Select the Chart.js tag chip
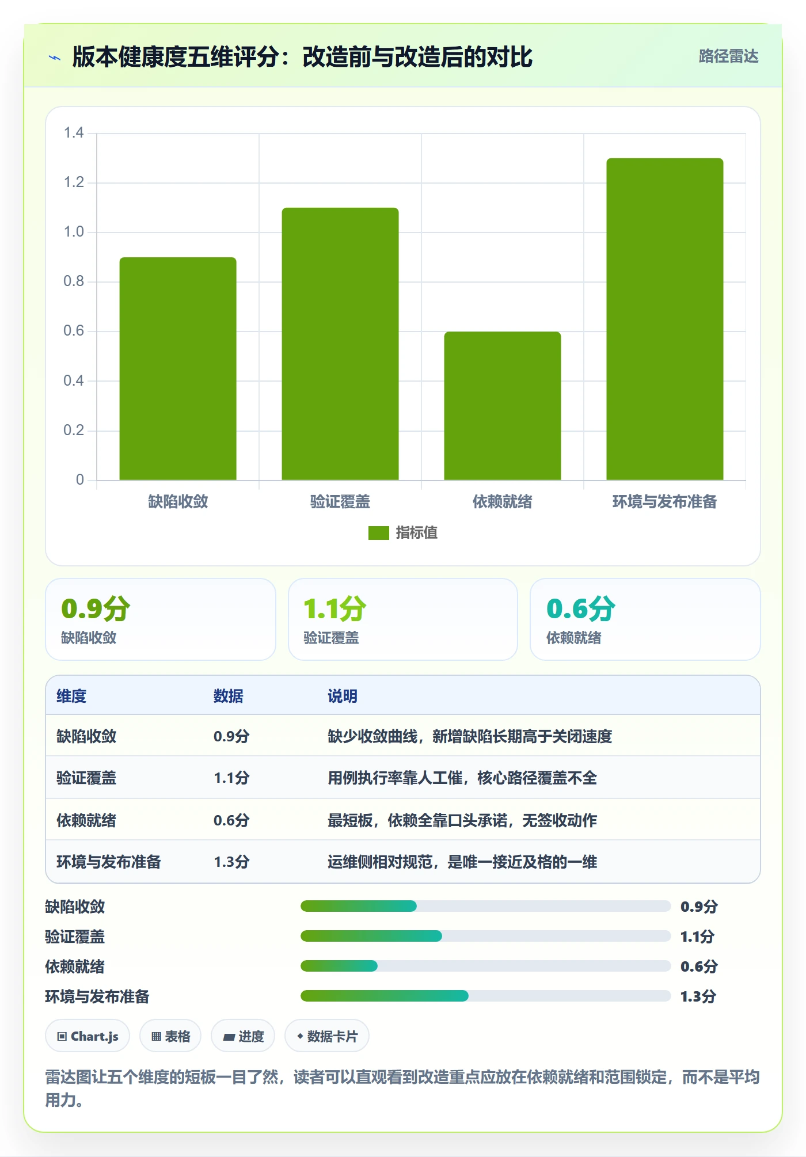 point(88,1036)
